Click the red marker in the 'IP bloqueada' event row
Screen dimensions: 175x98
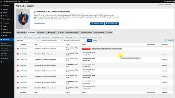(x=18, y=49)
